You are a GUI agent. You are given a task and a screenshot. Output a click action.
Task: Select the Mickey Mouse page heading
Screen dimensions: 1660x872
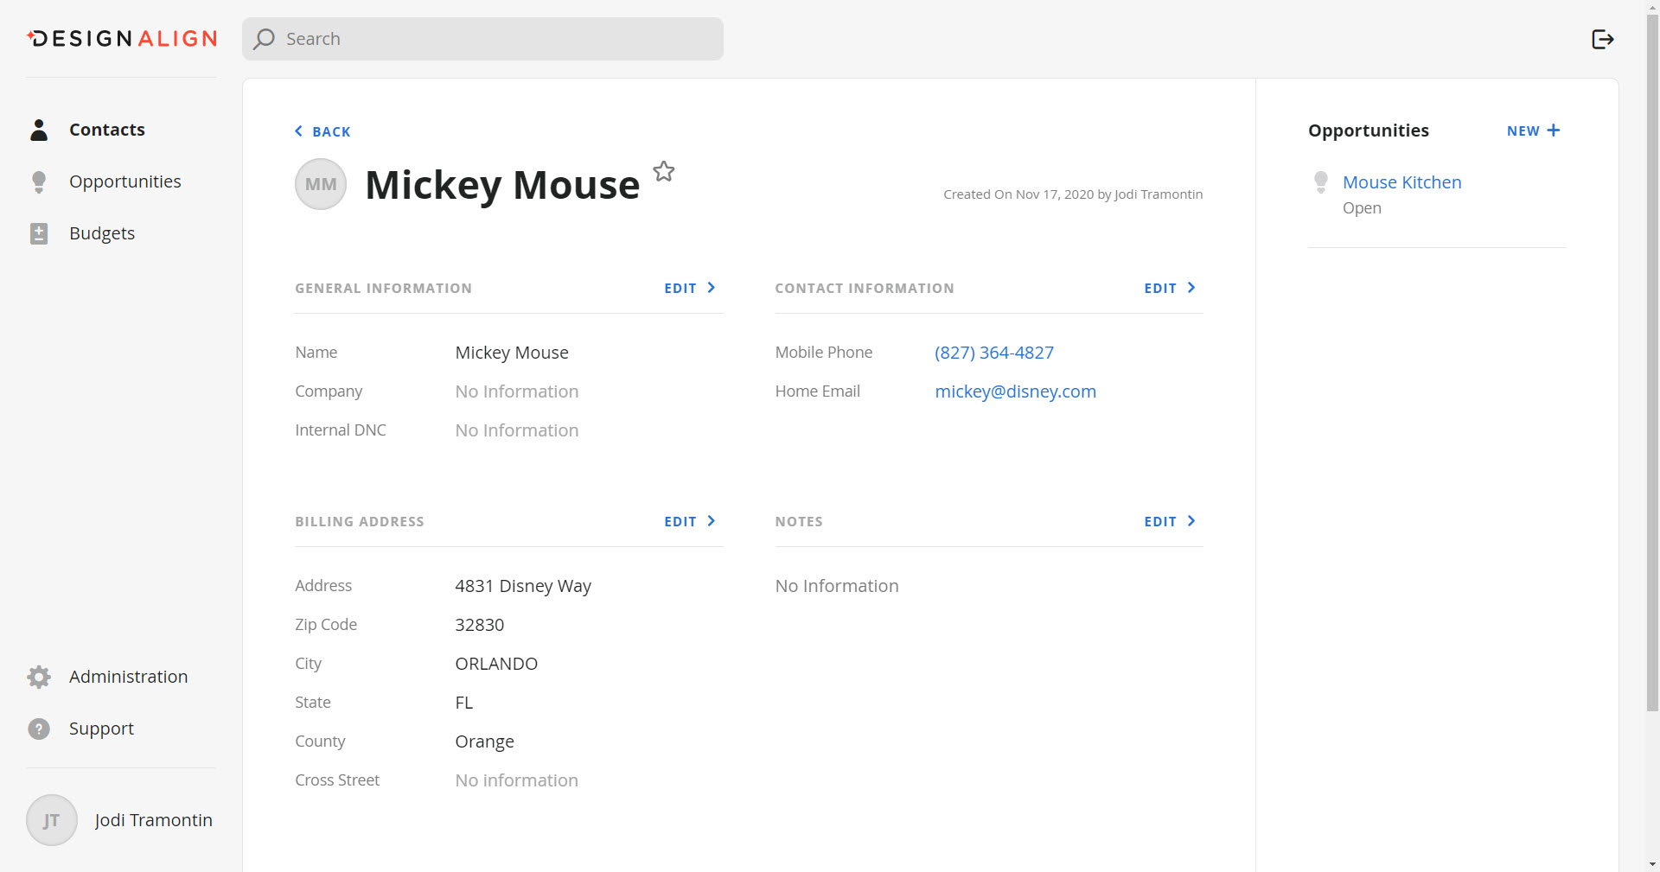[x=502, y=185]
